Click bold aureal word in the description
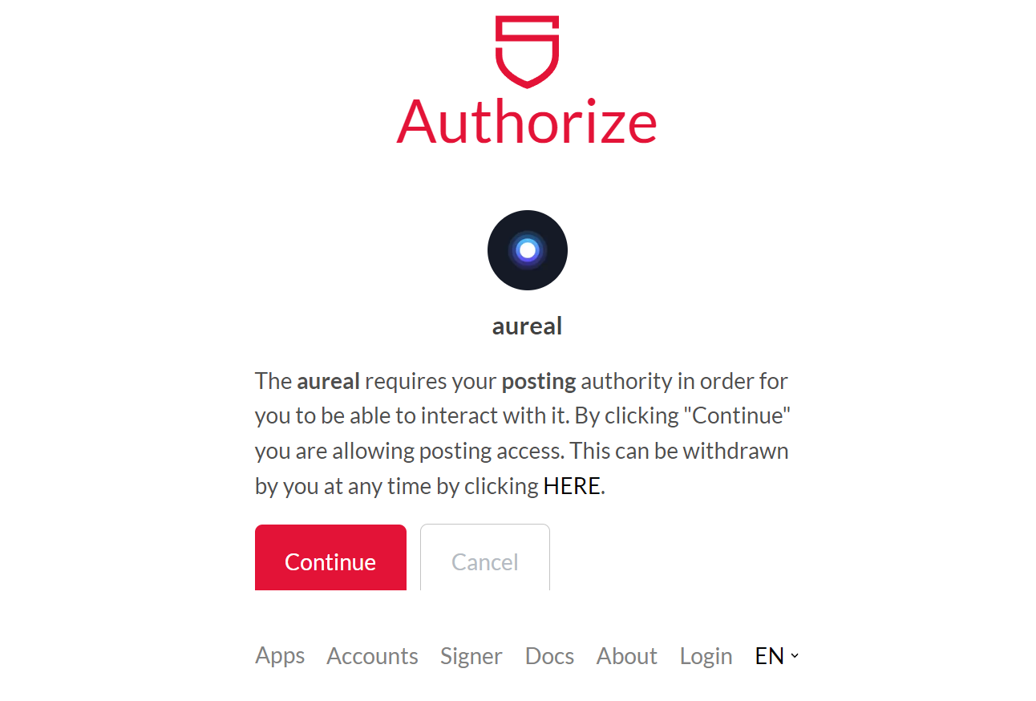 (328, 381)
